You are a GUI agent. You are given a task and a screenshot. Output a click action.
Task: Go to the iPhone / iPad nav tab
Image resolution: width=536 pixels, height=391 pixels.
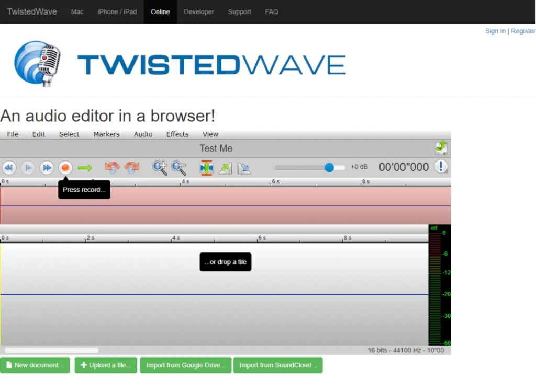(x=117, y=11)
